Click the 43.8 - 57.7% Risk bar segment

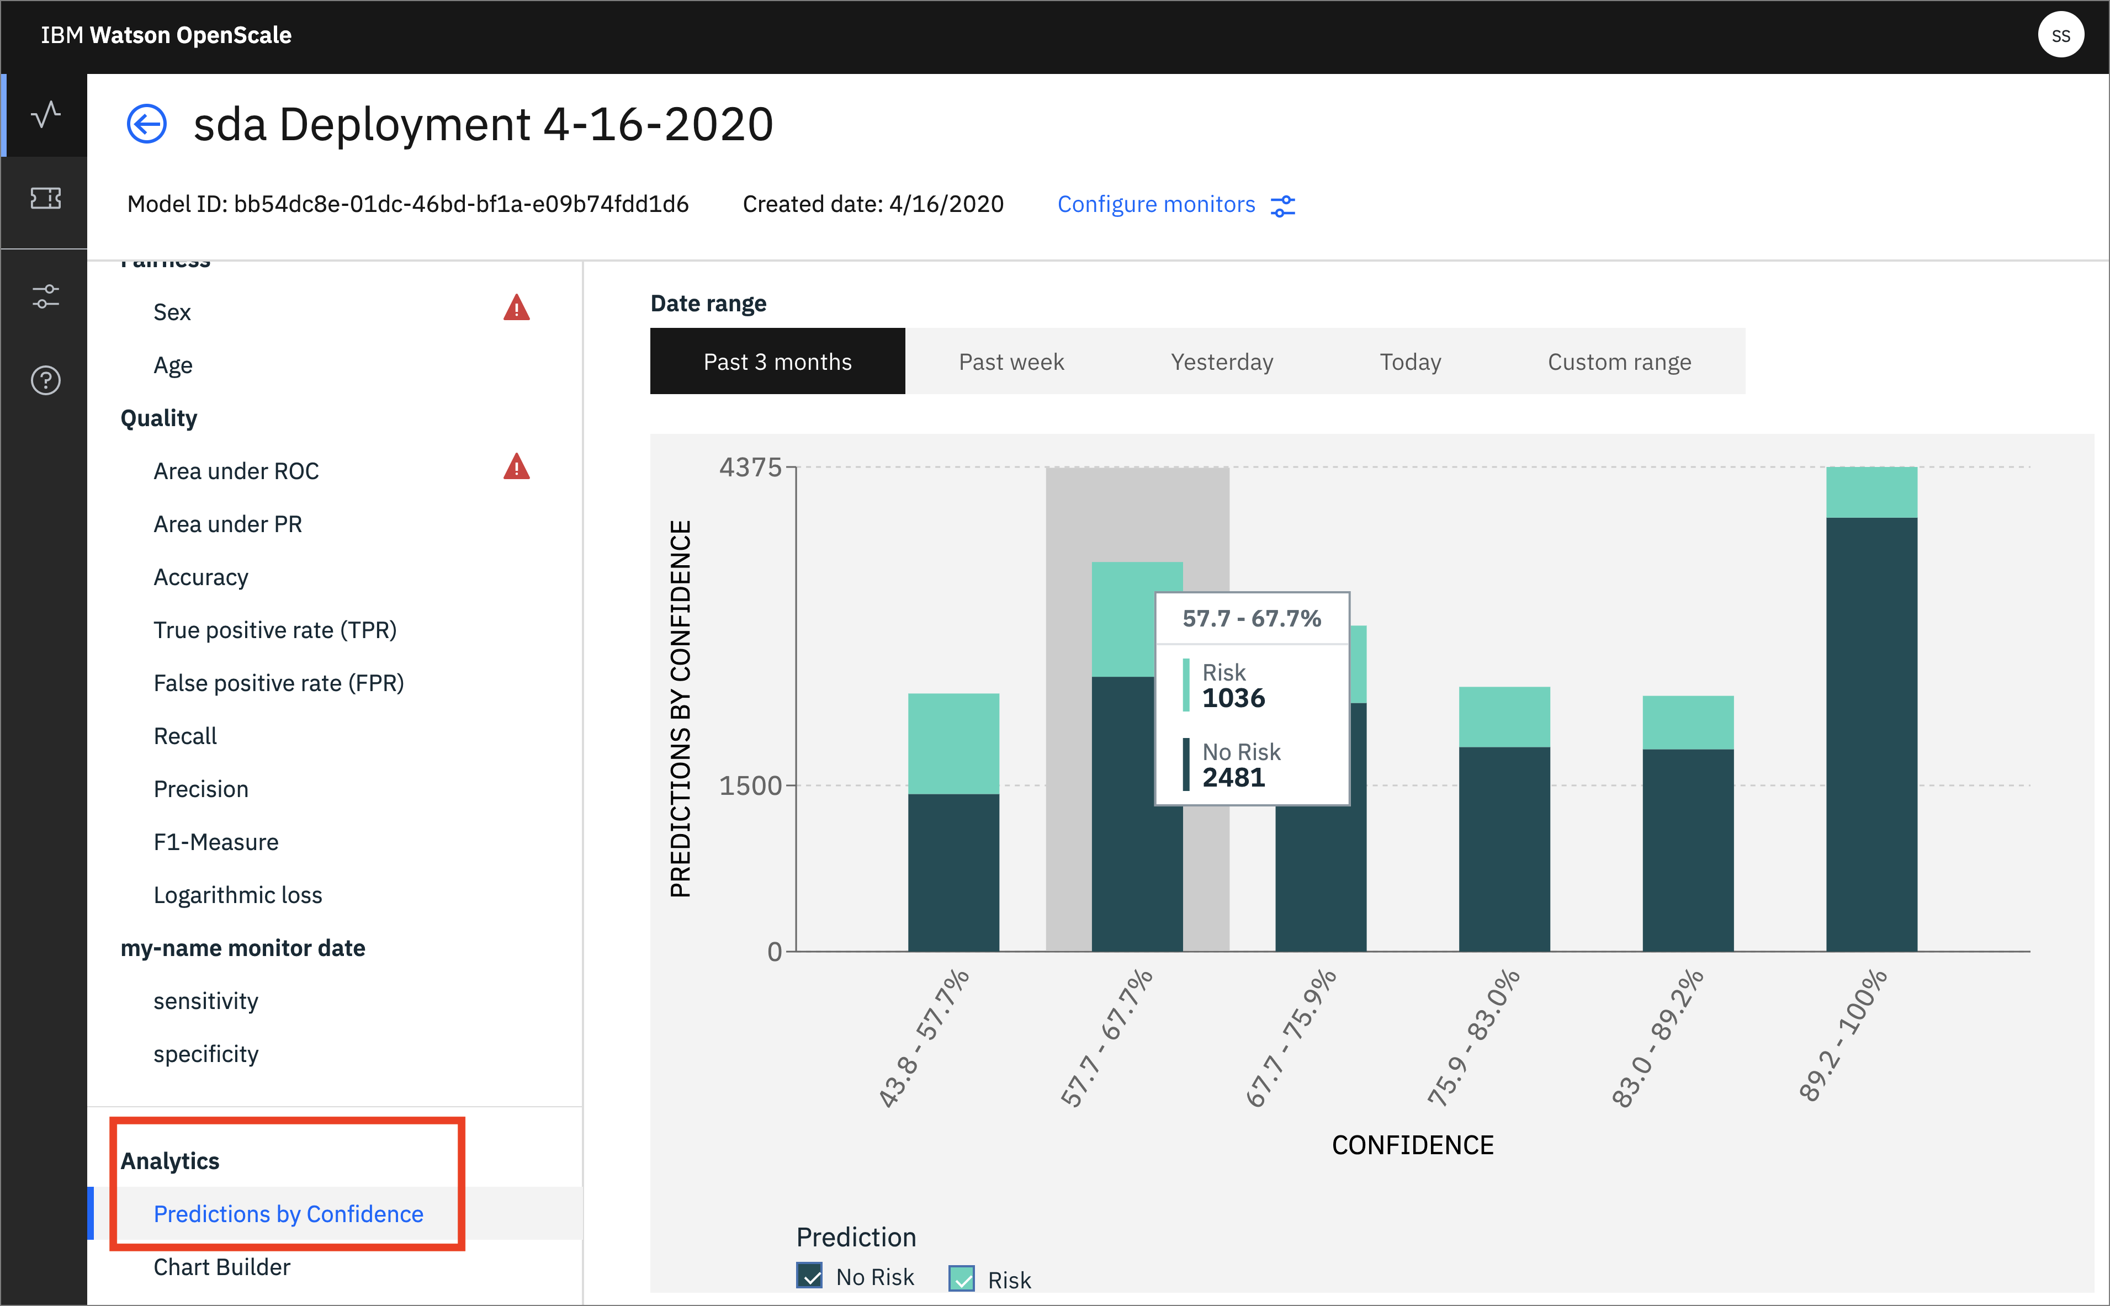click(953, 744)
